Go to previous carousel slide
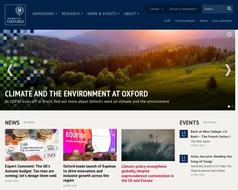238x190 pixels. (x=10, y=70)
